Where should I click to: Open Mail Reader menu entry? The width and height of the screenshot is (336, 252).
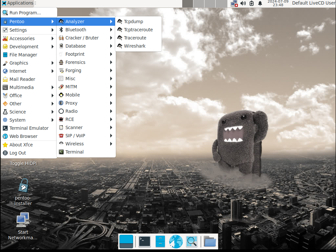tap(29, 79)
